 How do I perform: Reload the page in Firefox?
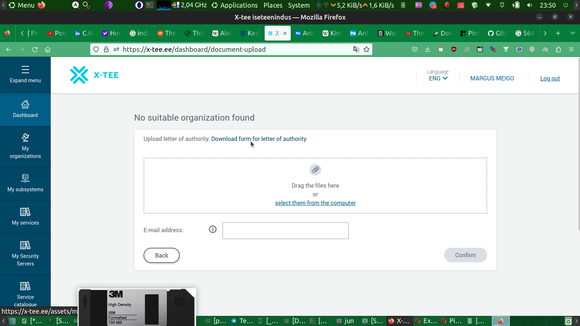pyautogui.click(x=35, y=50)
